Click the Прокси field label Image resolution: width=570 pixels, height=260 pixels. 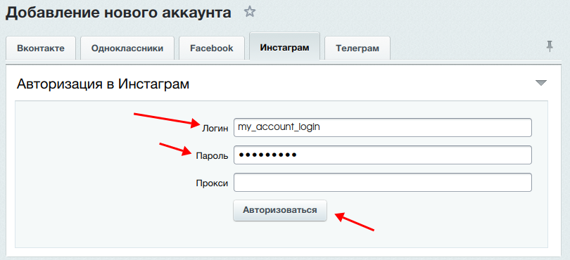(x=212, y=183)
